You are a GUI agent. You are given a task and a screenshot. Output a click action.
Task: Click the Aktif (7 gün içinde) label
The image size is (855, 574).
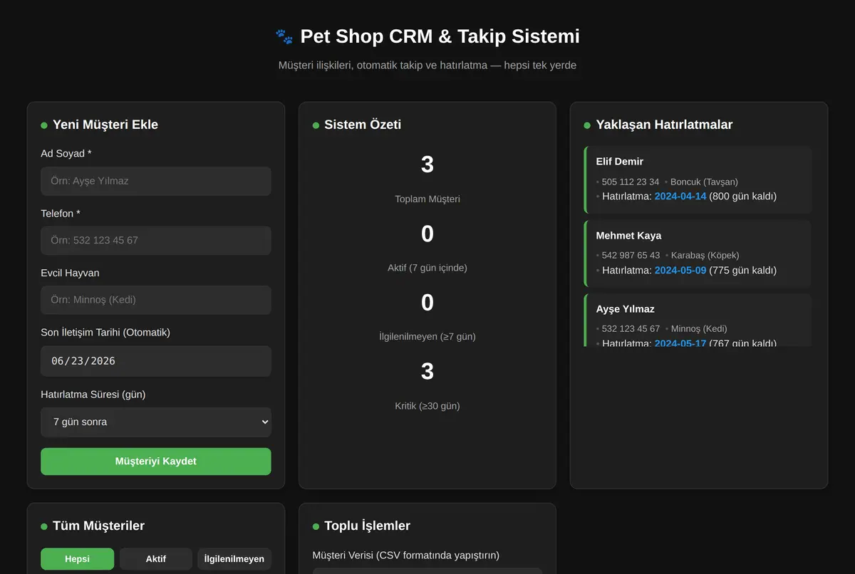point(427,268)
